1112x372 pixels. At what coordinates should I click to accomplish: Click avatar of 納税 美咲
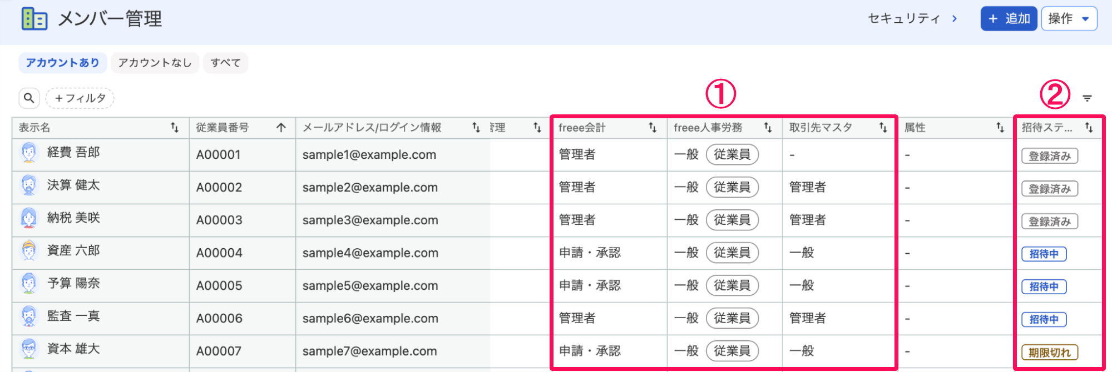pyautogui.click(x=29, y=218)
